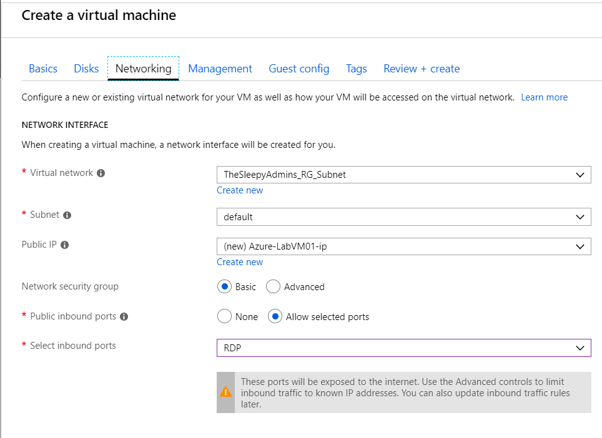Open the Management tab
The width and height of the screenshot is (602, 438).
(x=220, y=69)
